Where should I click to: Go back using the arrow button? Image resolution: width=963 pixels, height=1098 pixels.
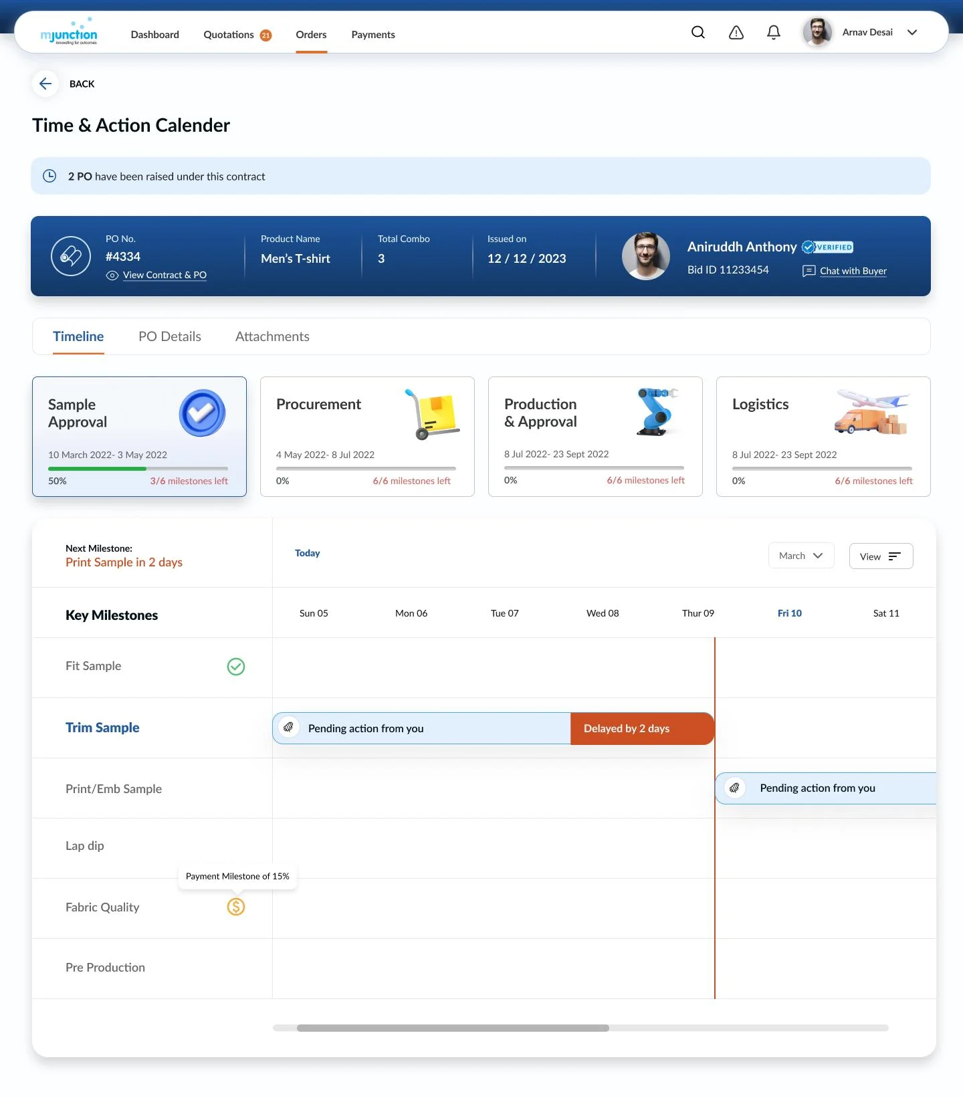click(45, 84)
